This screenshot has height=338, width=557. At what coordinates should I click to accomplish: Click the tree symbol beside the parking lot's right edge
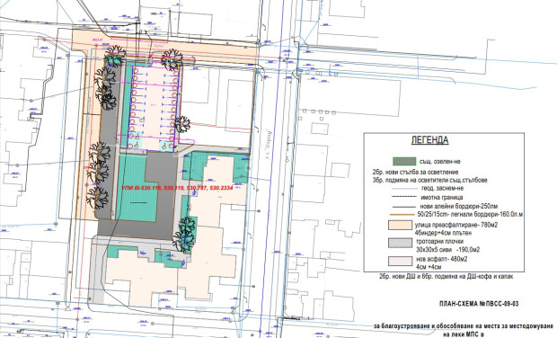pyautogui.click(x=182, y=124)
